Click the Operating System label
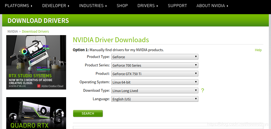The height and width of the screenshot is (129, 271). 94,82
